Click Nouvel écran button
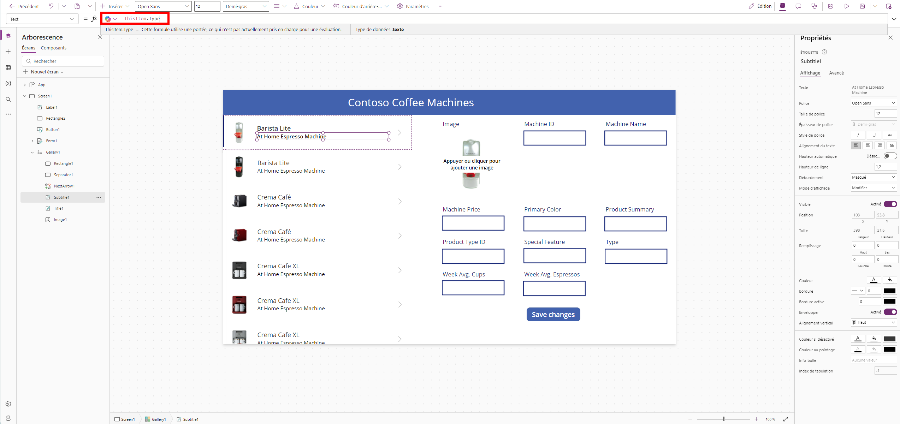Image resolution: width=900 pixels, height=424 pixels. [43, 72]
